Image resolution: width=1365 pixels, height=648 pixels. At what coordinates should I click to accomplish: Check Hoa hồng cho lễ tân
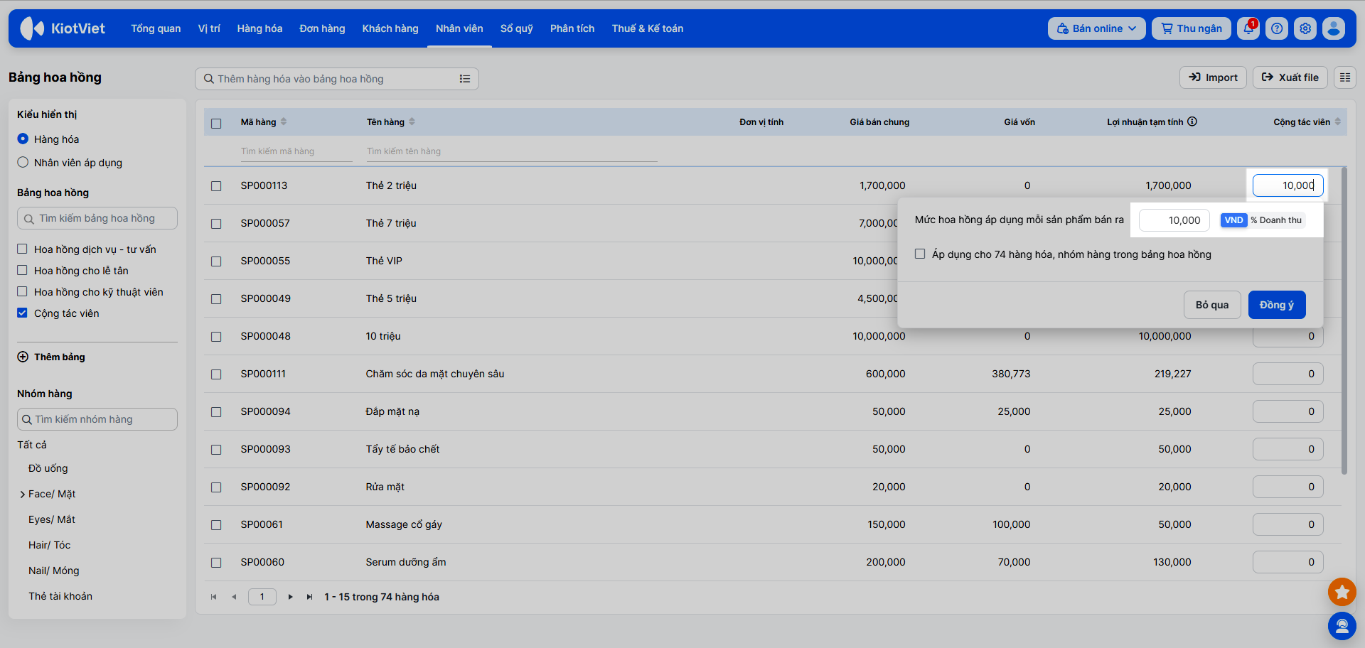click(22, 270)
